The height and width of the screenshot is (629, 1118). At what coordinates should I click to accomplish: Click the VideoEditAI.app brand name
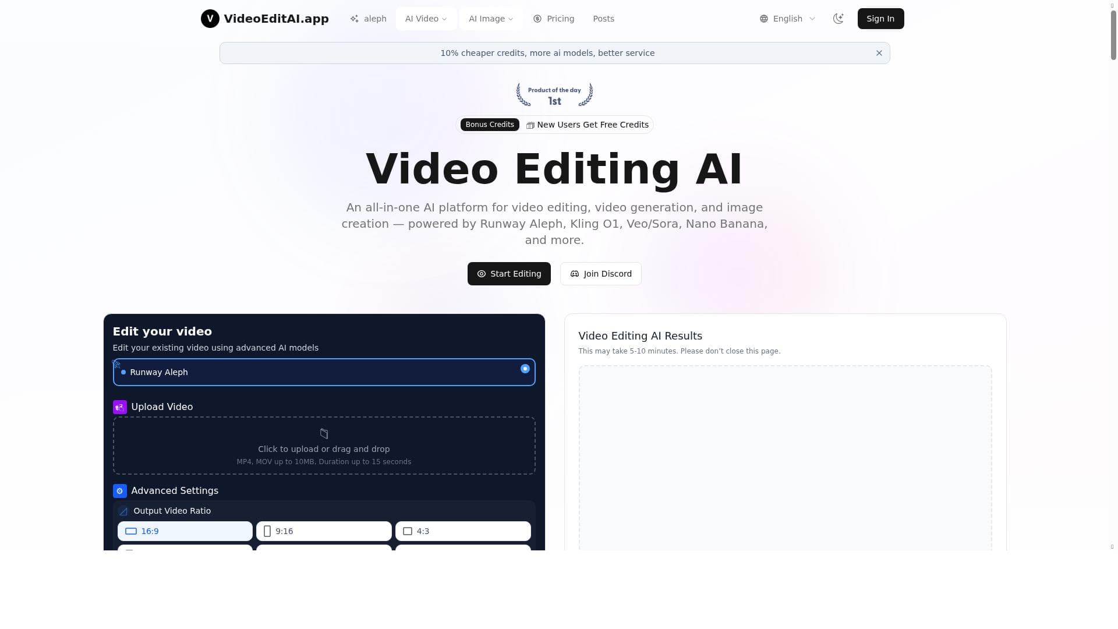(x=276, y=19)
